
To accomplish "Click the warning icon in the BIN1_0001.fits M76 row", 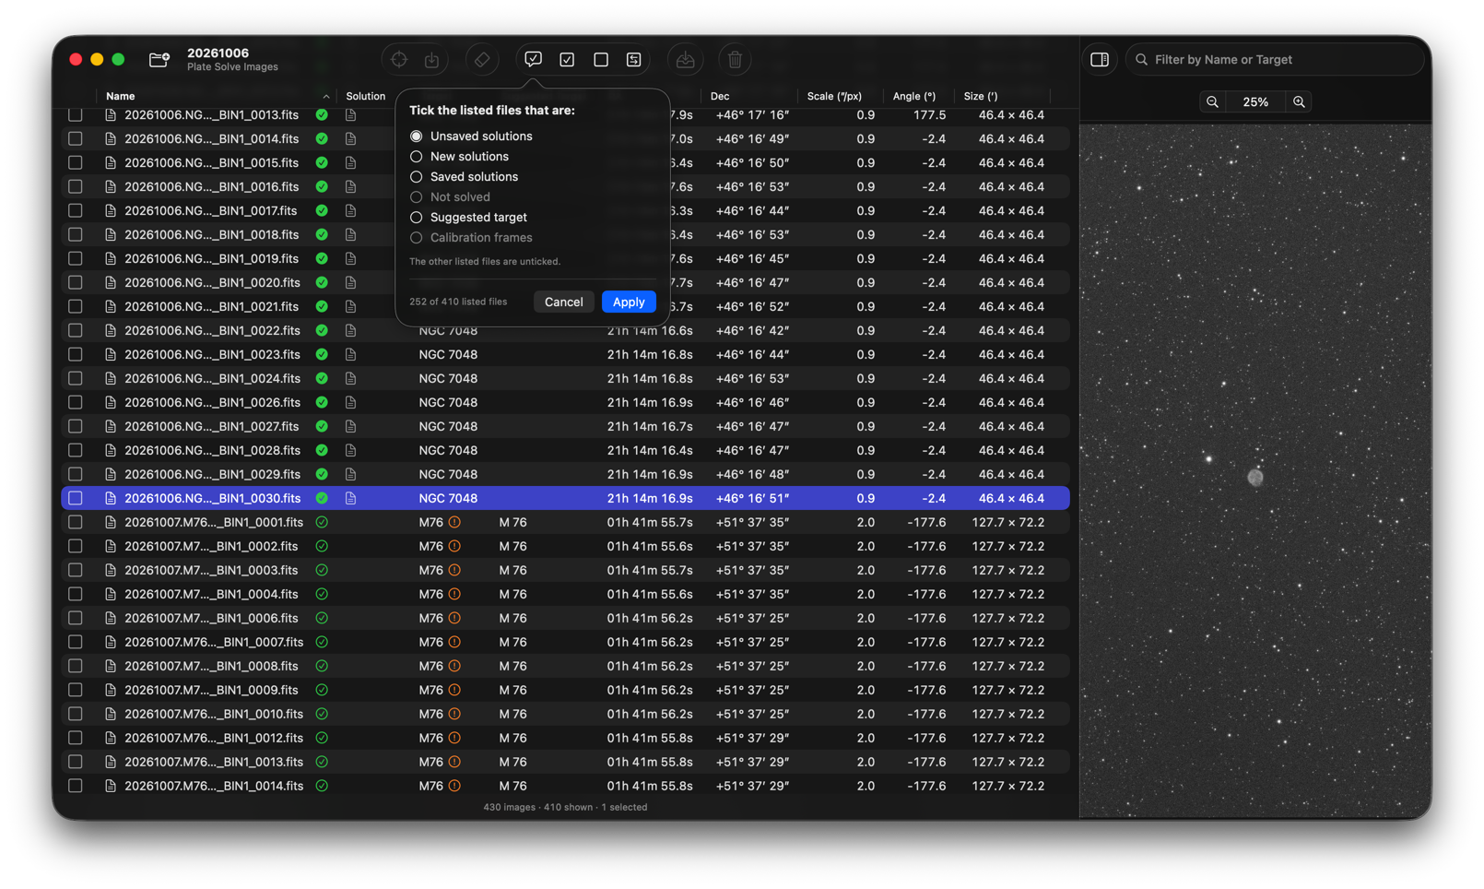I will 454,522.
